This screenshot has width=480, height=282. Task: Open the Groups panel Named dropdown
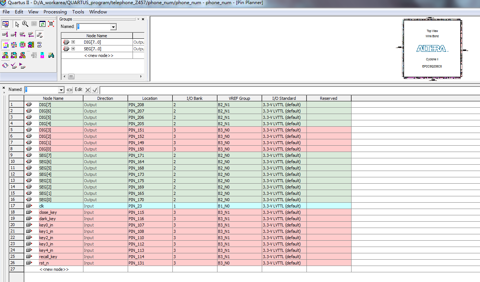(x=113, y=27)
